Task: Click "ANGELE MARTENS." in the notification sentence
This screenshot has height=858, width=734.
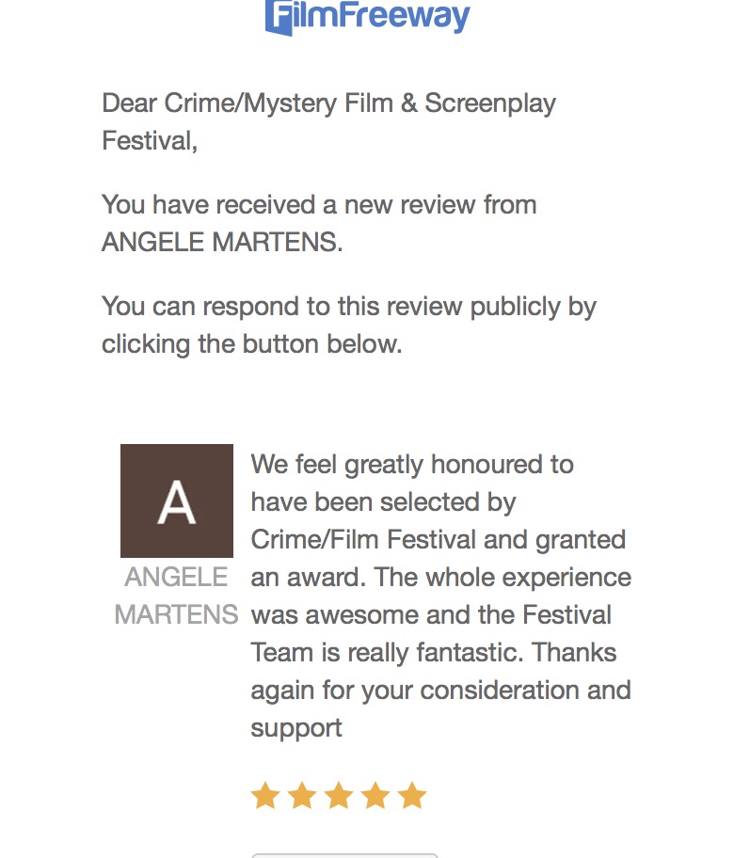Action: pyautogui.click(x=222, y=243)
